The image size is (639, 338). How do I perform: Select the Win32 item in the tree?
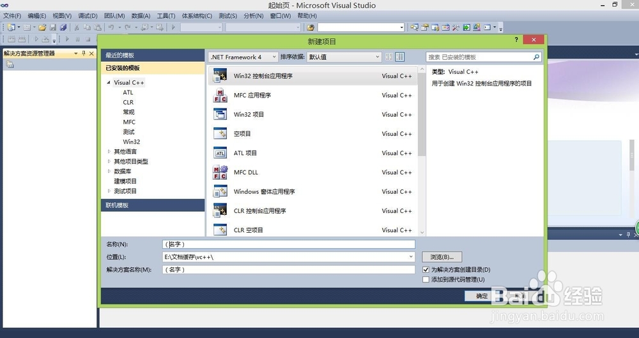[131, 142]
